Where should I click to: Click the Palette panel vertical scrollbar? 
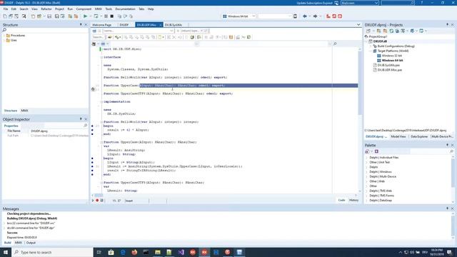pos(453,179)
